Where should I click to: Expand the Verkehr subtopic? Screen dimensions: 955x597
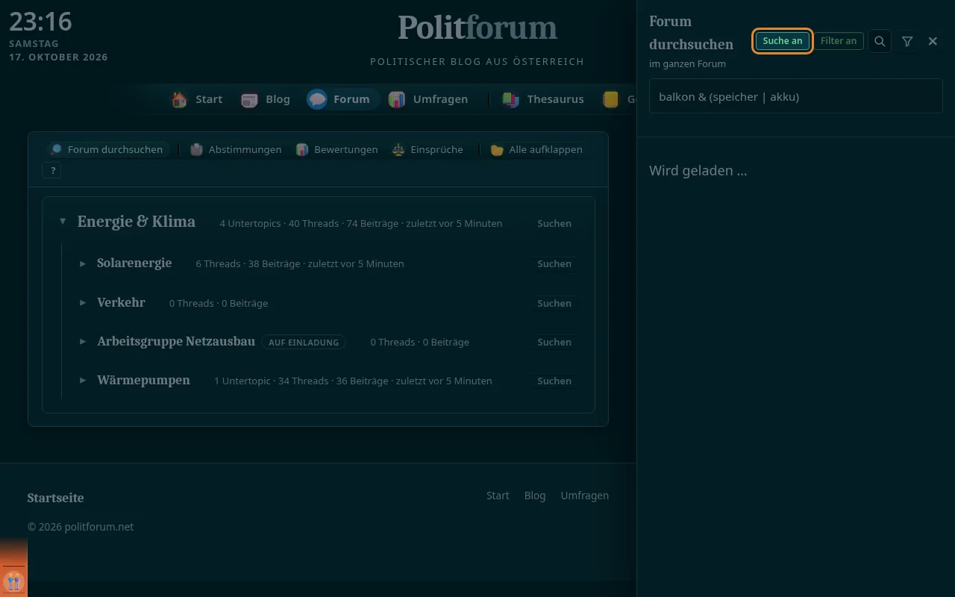(83, 303)
